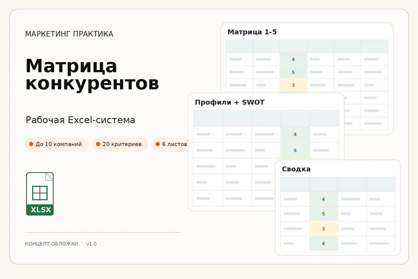Screen dimensions: 418x279
Task: Select the green "5" cell in Сводка
Action: [324, 214]
